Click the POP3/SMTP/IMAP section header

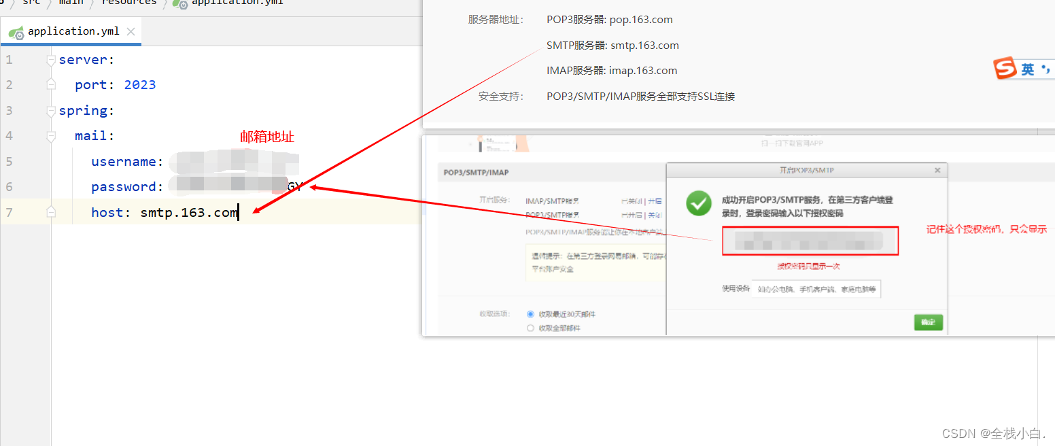pyautogui.click(x=477, y=173)
